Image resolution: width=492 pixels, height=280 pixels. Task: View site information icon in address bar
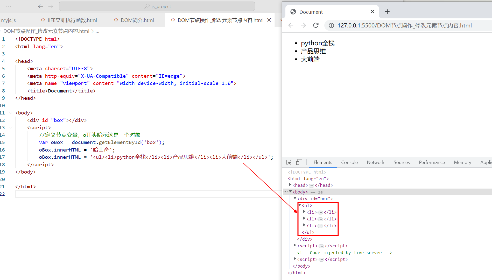(331, 25)
